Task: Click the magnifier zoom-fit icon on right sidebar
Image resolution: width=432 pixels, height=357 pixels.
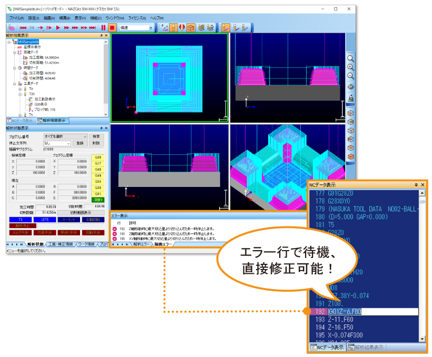Action: [x=350, y=58]
